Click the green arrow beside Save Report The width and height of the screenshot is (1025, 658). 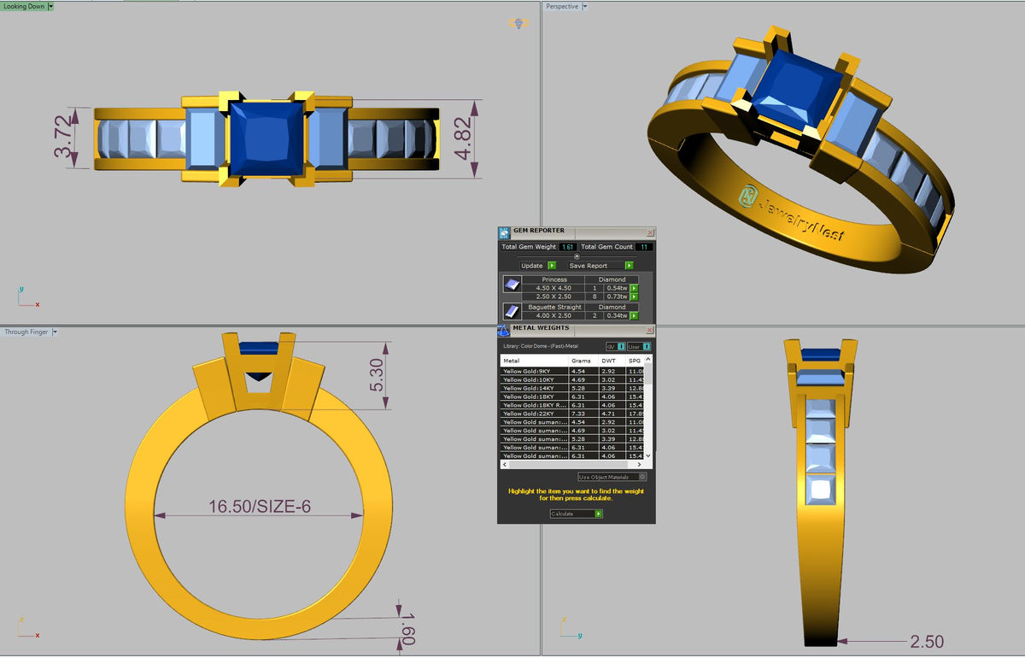tap(630, 266)
